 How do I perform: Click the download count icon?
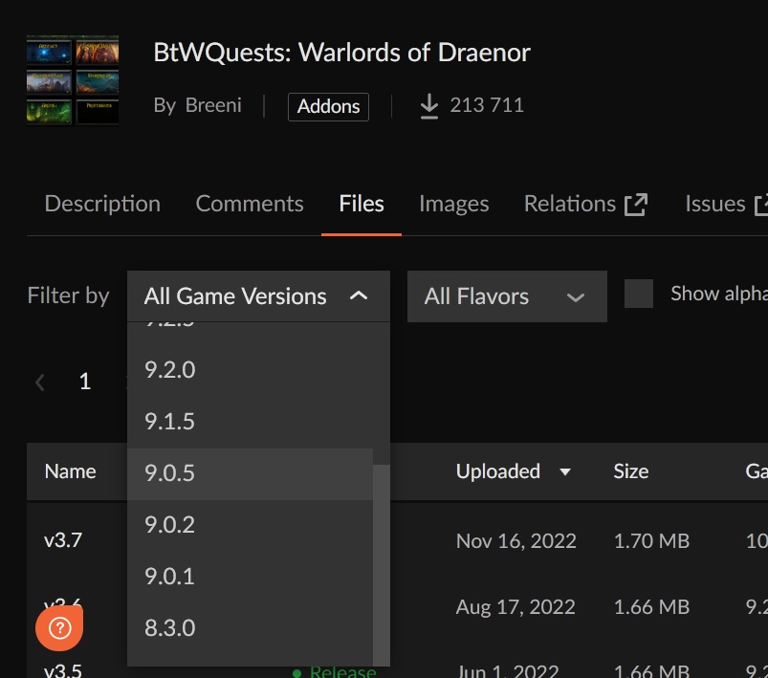(429, 106)
